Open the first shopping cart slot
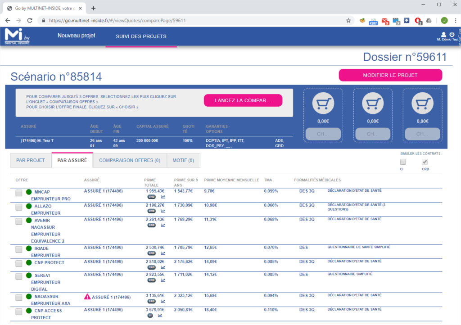The height and width of the screenshot is (325, 461). coord(323,103)
